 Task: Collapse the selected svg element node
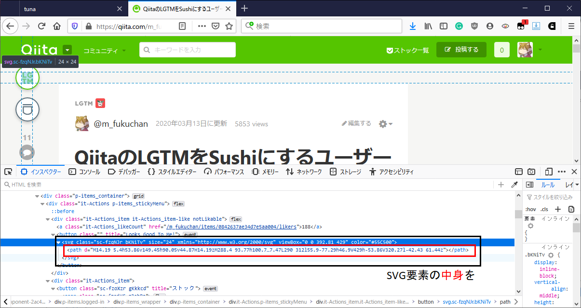pyautogui.click(x=59, y=242)
